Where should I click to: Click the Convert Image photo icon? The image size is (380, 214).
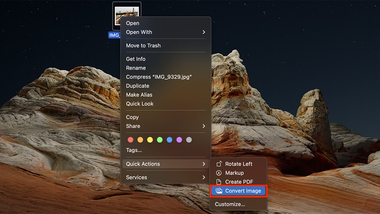pos(219,191)
